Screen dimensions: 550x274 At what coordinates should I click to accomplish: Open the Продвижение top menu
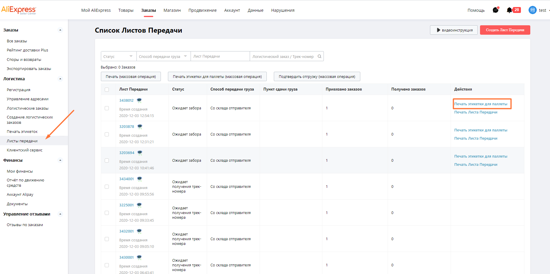click(x=202, y=10)
